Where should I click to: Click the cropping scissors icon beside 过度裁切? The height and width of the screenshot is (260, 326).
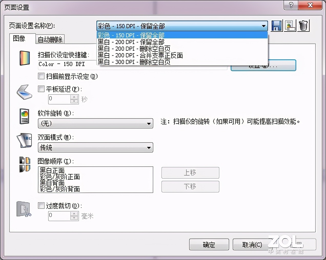pyautogui.click(x=23, y=209)
